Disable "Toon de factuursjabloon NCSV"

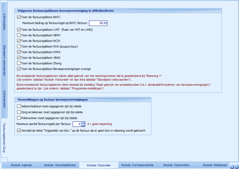(19, 41)
